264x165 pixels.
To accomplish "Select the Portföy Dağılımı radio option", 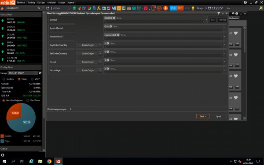I will point(4,100).
